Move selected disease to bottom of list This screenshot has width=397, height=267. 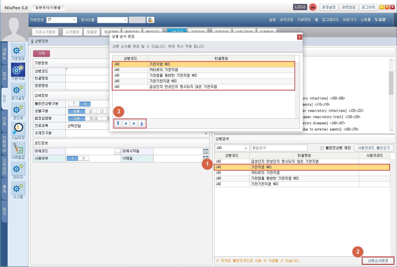(142, 123)
